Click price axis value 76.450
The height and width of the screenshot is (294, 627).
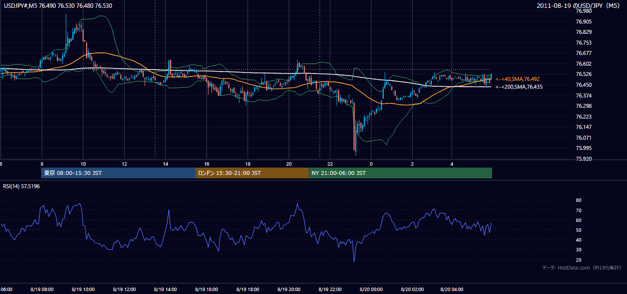583,85
